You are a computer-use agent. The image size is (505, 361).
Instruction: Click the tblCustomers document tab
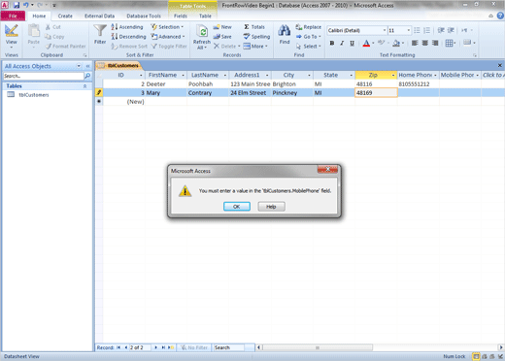click(119, 66)
